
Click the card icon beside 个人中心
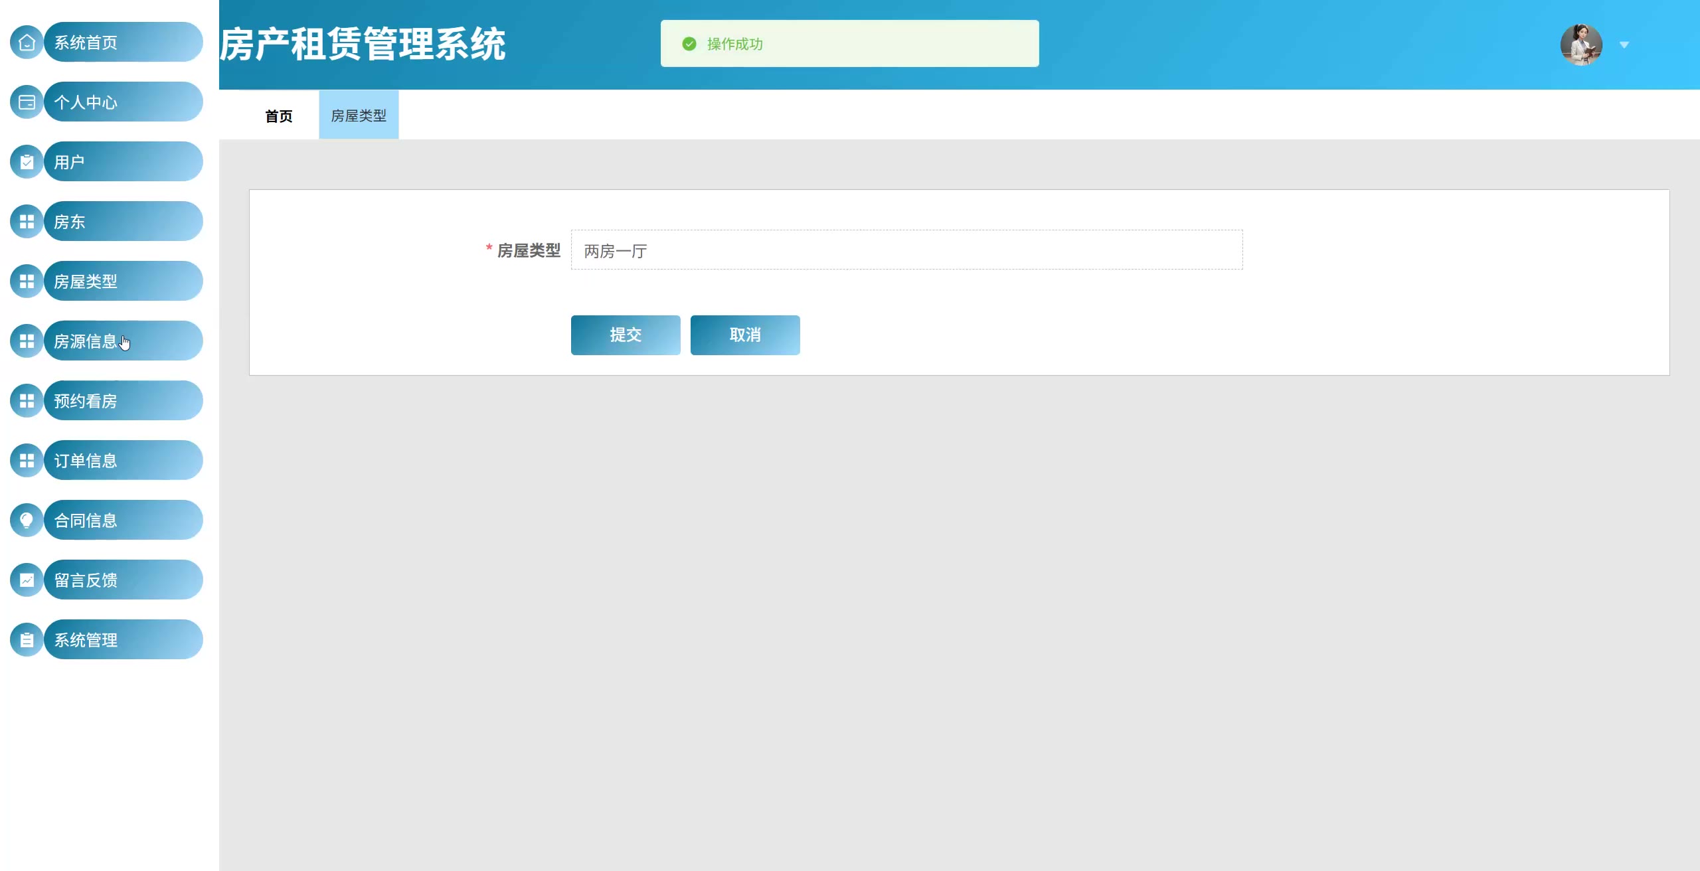[x=27, y=102]
